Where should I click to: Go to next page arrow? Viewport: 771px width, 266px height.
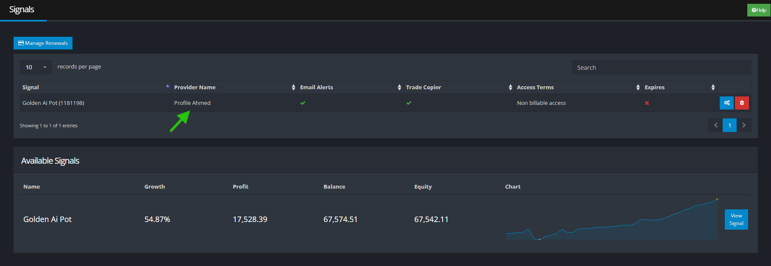[x=744, y=125]
